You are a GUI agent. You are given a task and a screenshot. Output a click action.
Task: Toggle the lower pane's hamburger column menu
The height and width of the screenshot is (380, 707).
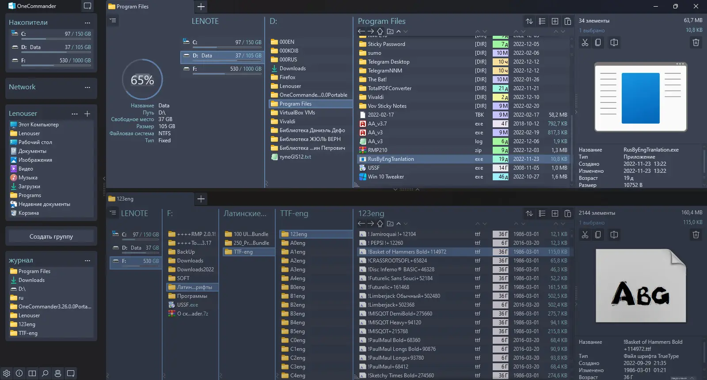(x=113, y=213)
